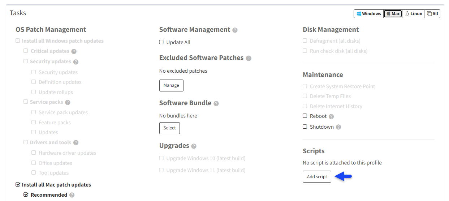Viewport: 449px width, 201px height.
Task: Uncheck the Recommended checkbox
Action: coord(26,195)
